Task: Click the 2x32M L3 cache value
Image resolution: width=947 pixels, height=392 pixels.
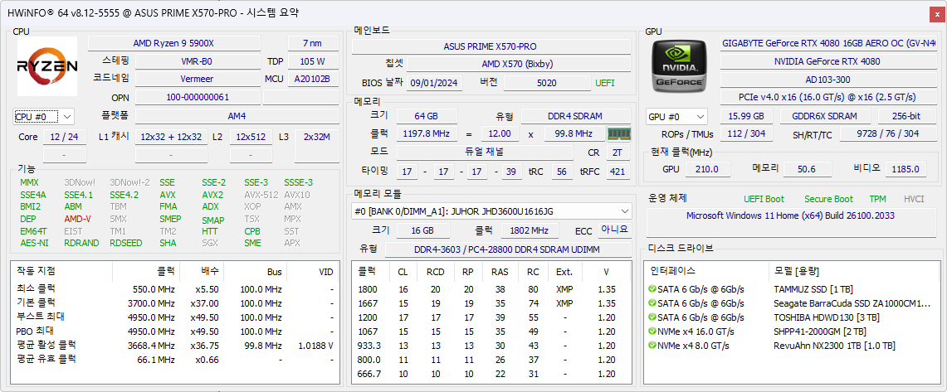Action: pos(316,137)
